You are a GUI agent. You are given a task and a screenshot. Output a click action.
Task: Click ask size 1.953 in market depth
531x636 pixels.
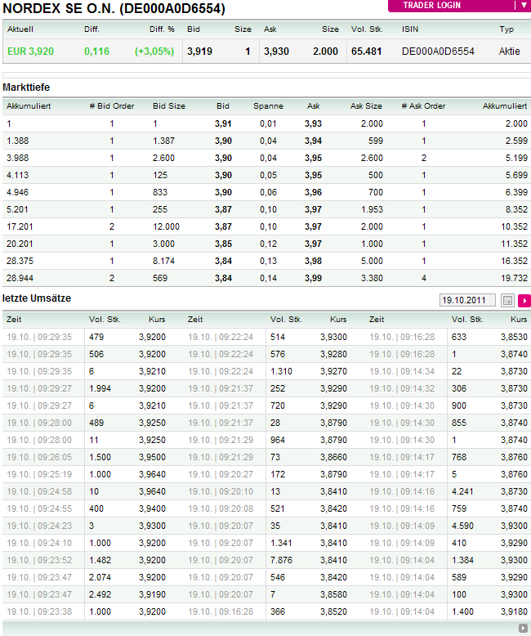[372, 209]
